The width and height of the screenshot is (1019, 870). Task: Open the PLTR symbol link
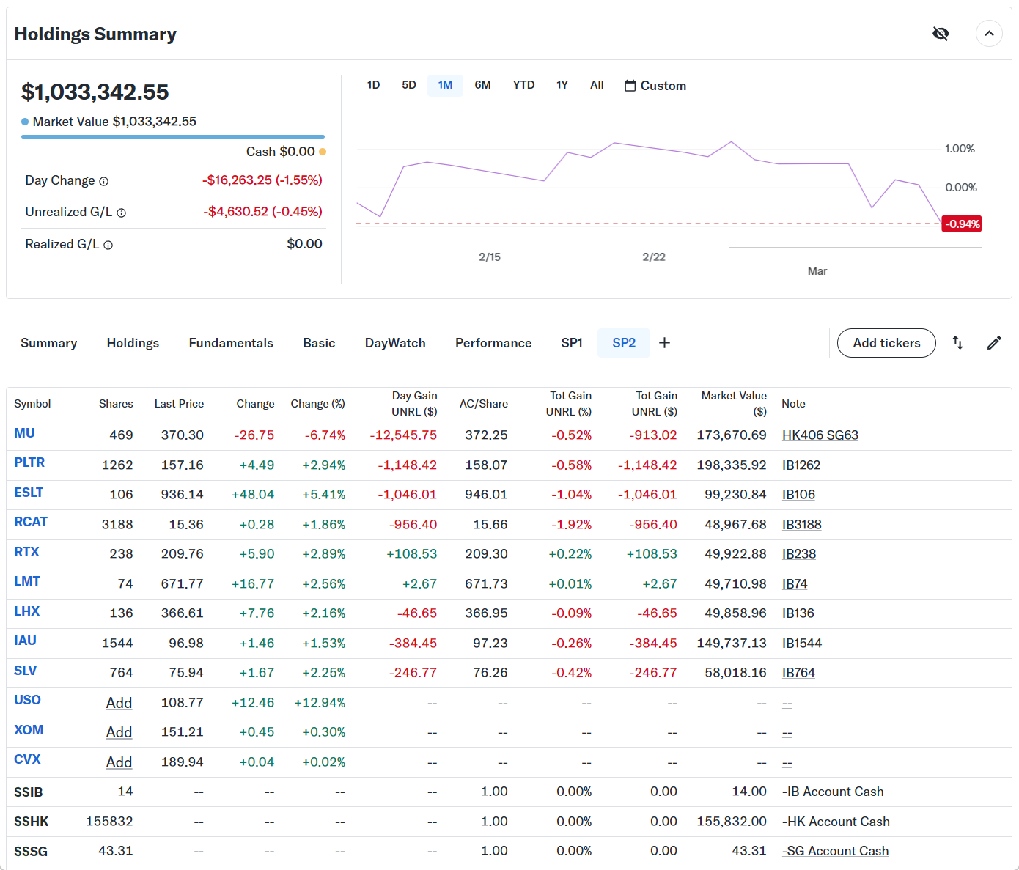coord(29,462)
